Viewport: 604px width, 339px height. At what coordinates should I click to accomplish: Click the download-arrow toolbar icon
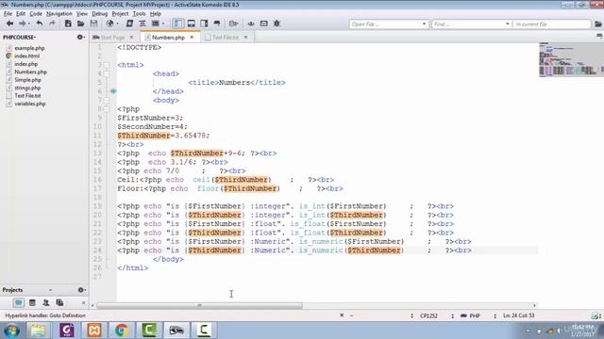251,24
